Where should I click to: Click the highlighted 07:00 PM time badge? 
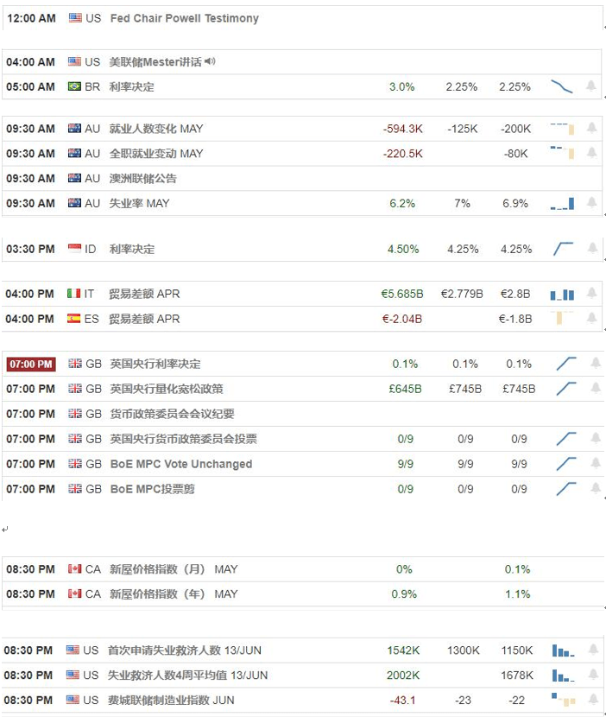click(x=31, y=364)
